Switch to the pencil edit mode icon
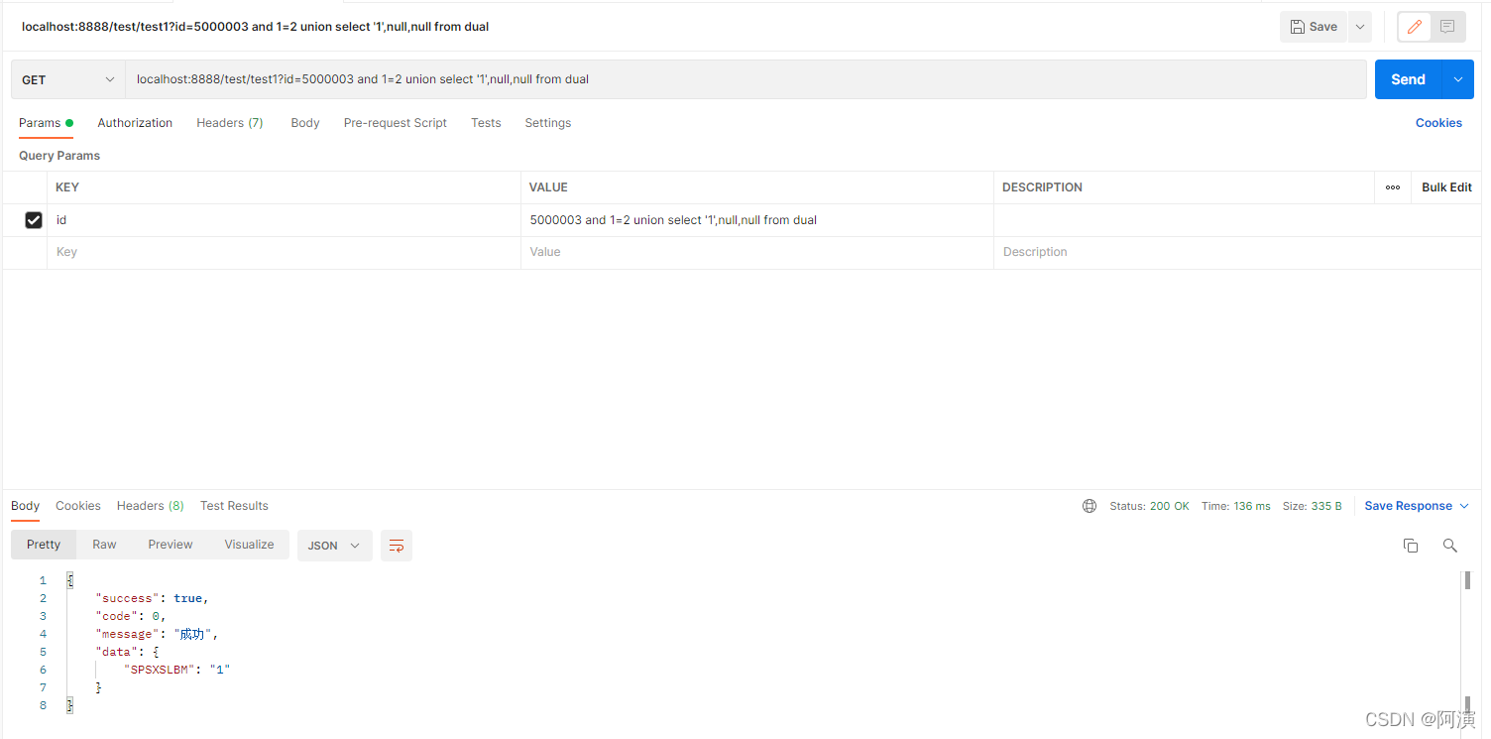The image size is (1491, 739). [x=1415, y=27]
